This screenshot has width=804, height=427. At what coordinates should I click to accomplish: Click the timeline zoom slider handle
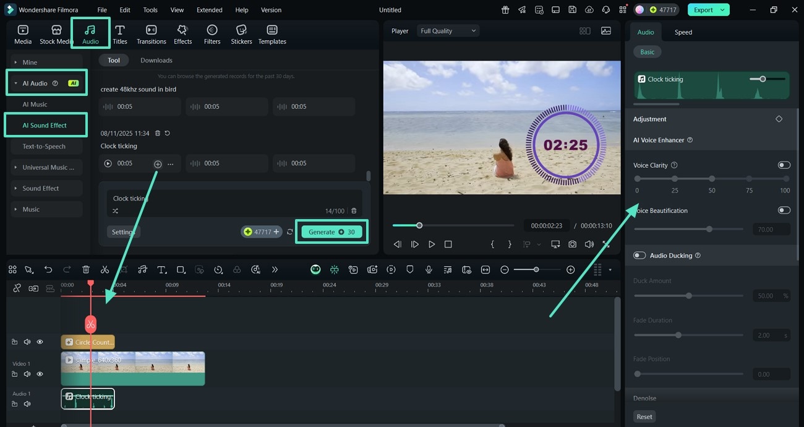pyautogui.click(x=536, y=270)
